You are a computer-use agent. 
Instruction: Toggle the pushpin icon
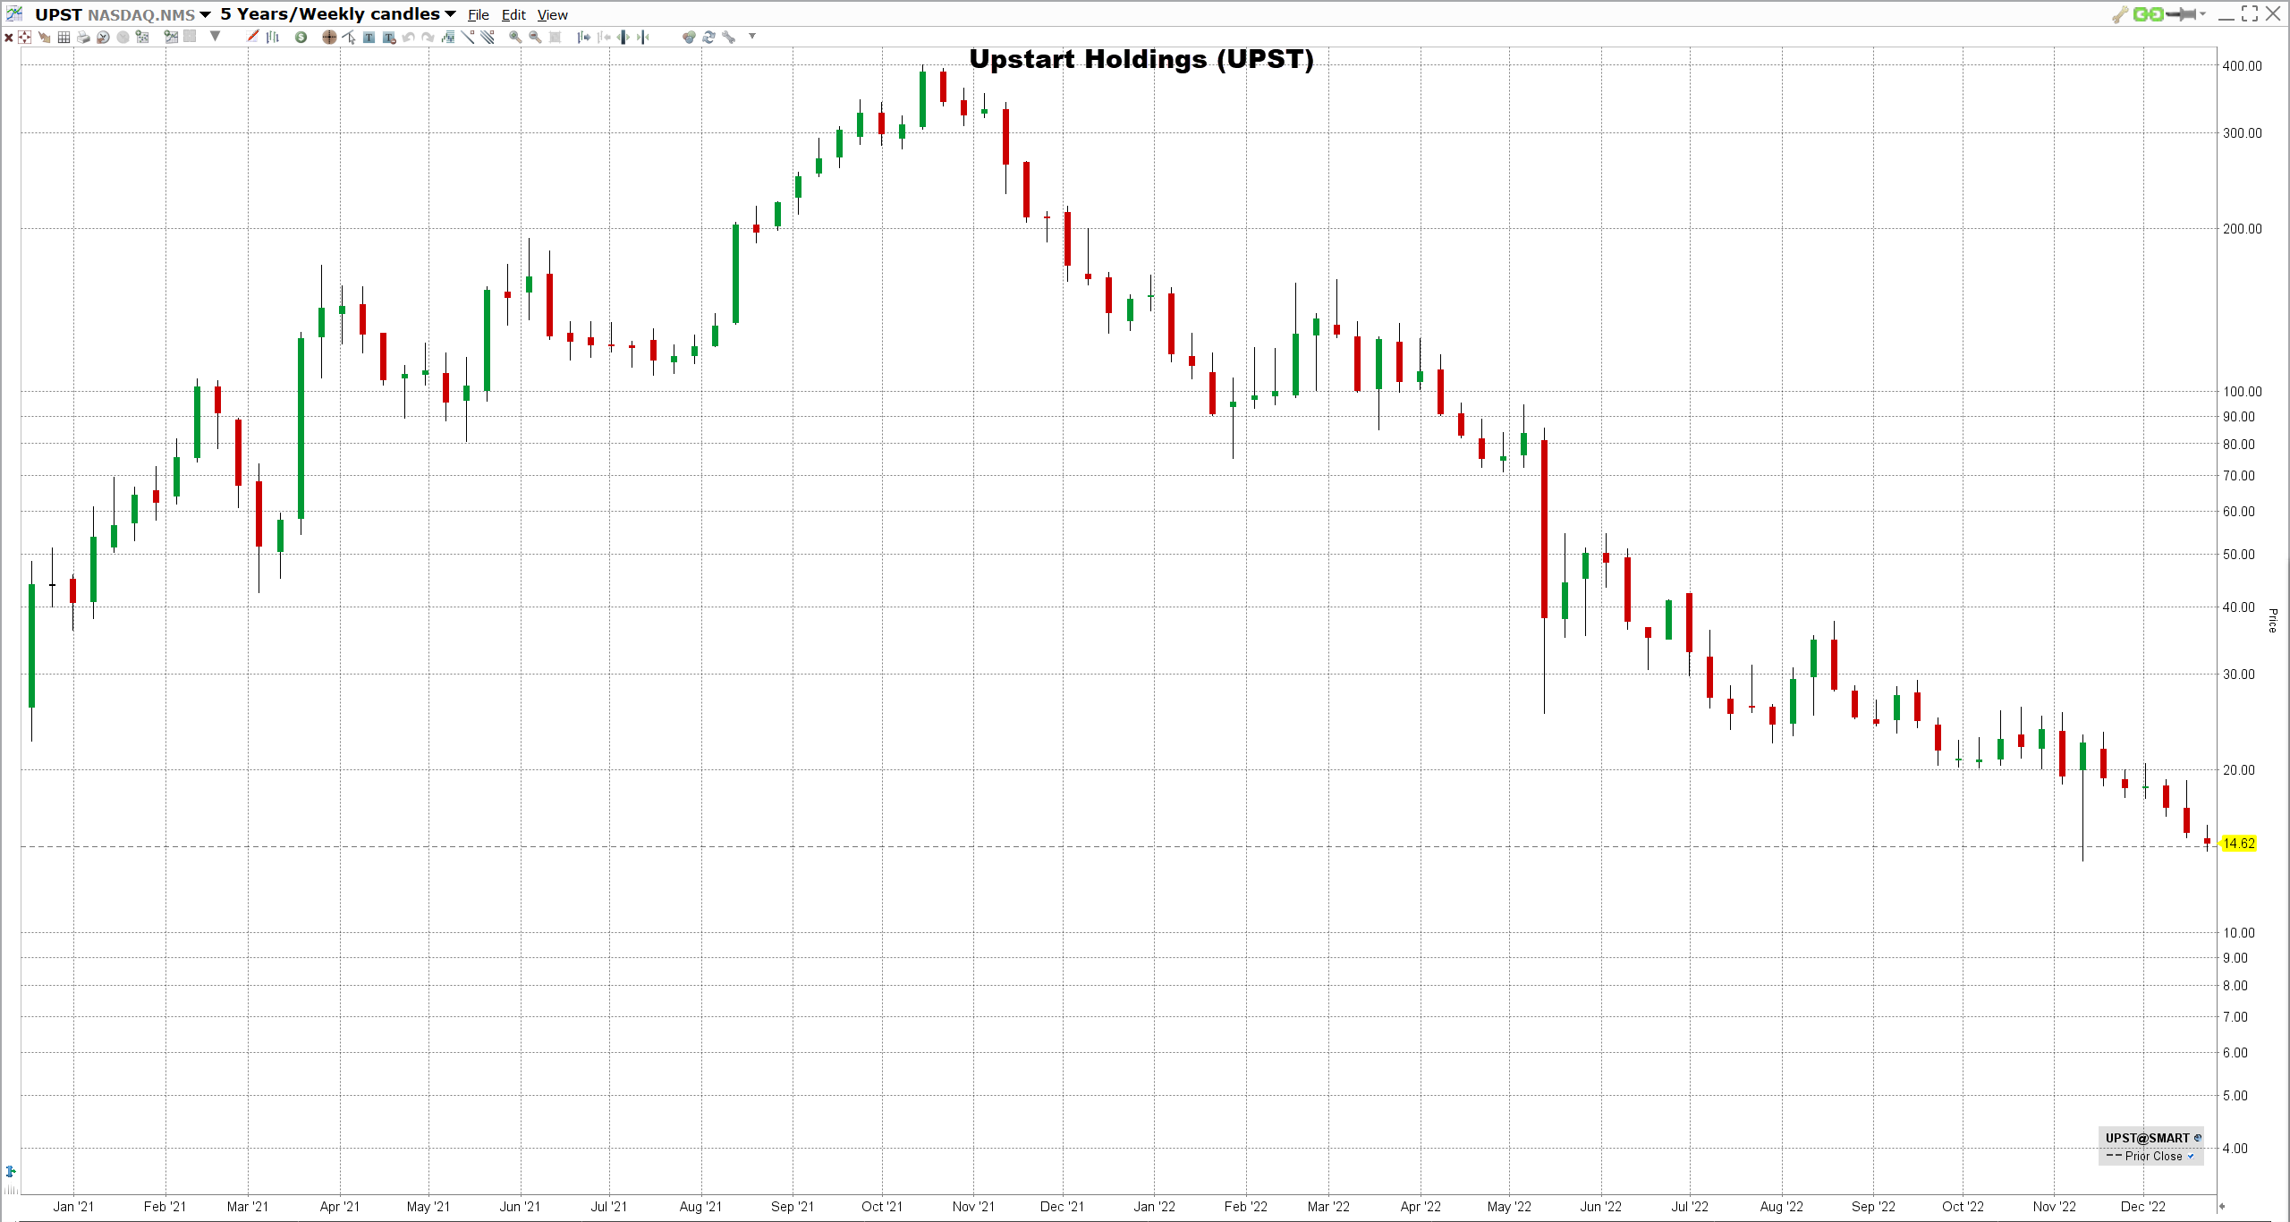[2181, 14]
